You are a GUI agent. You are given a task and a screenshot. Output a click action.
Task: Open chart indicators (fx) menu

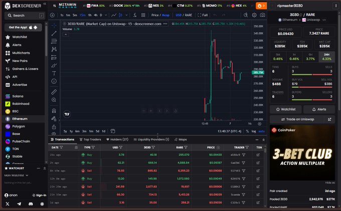pos(135,15)
